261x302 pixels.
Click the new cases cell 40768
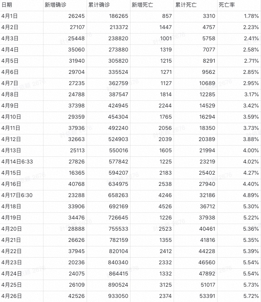click(76, 184)
